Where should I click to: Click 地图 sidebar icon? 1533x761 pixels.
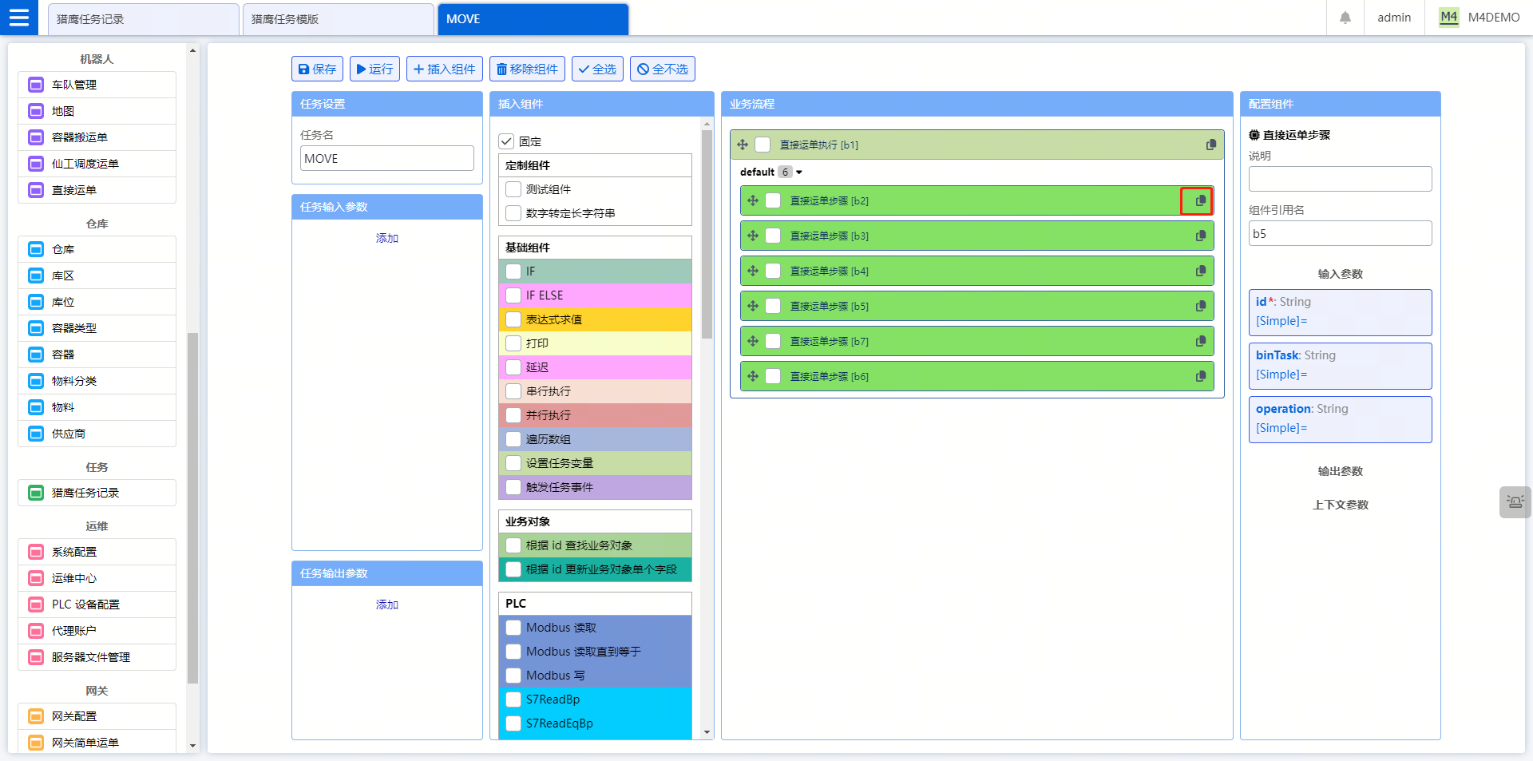pos(36,111)
